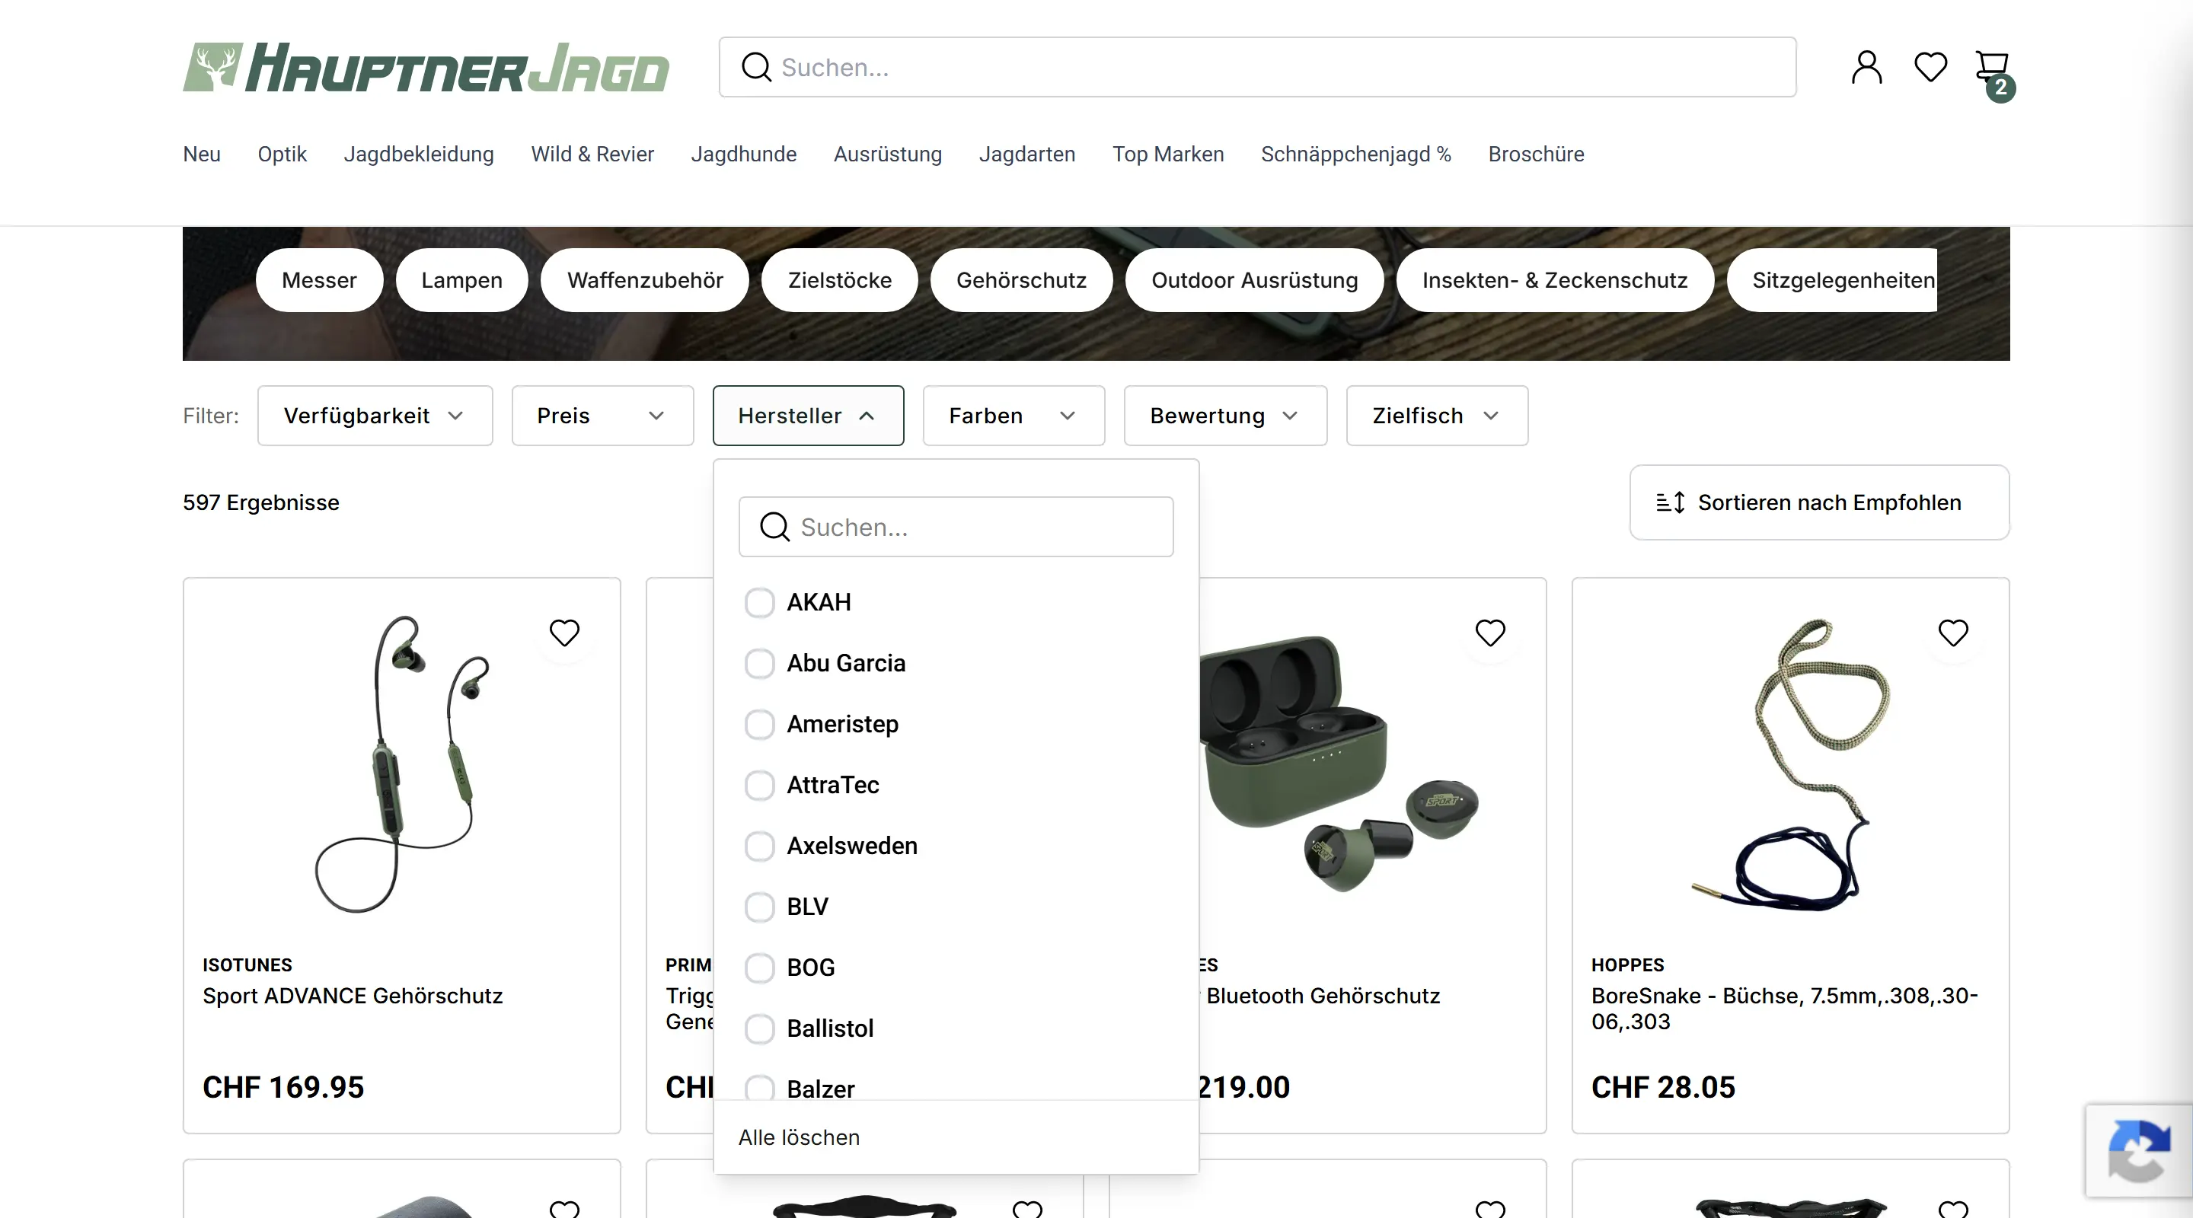Click the magnifier icon in Hersteller search

(774, 527)
